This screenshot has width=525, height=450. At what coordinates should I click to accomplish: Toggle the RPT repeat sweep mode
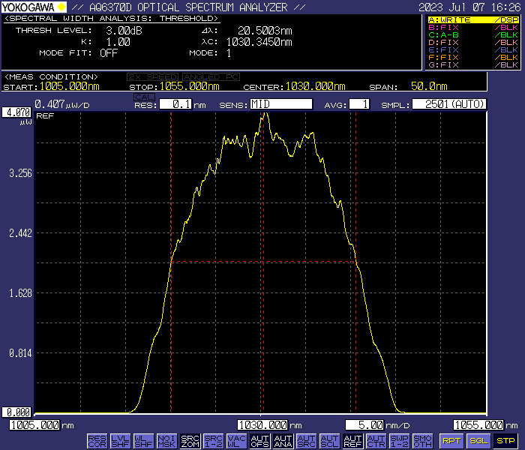click(x=451, y=441)
